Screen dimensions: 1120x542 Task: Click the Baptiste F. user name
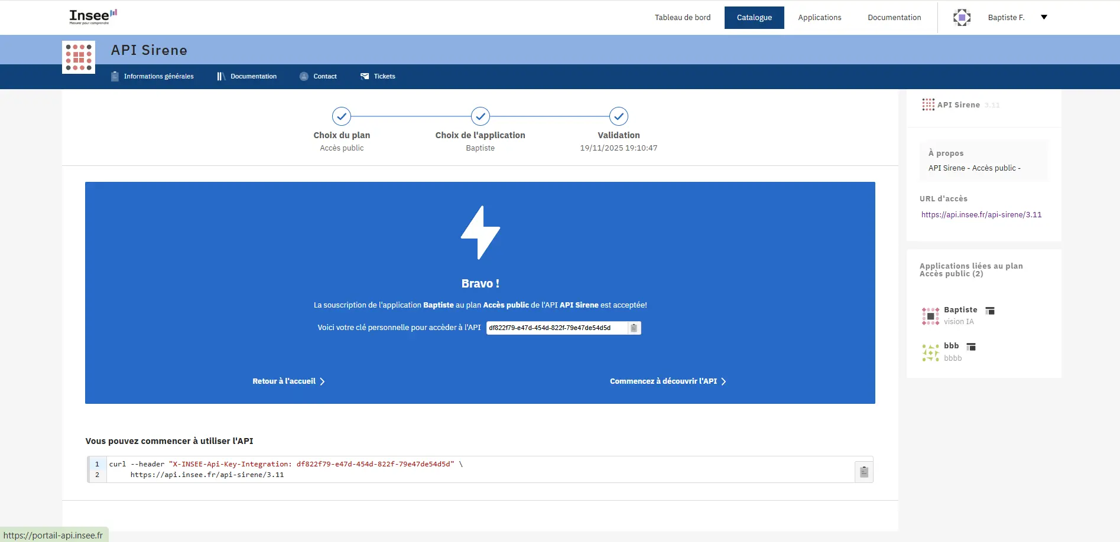[x=1006, y=17]
